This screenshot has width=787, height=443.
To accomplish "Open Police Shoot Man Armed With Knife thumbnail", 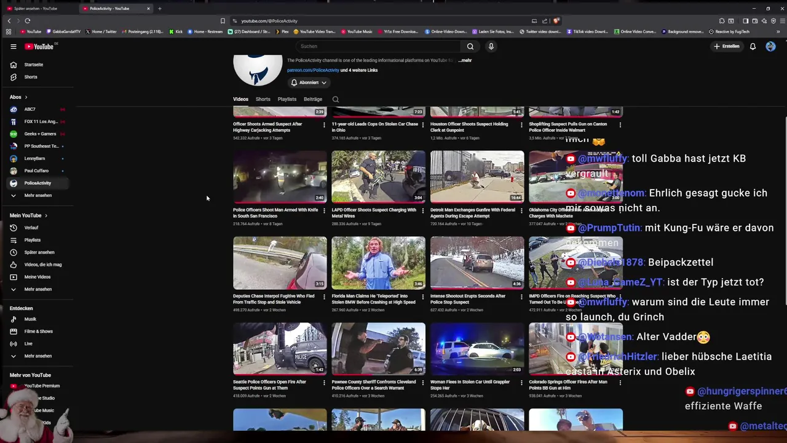I will [280, 177].
